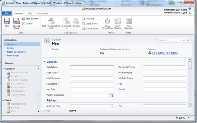Click the Save & Close icon
Viewport: 197px width, 123px height.
pyautogui.click(x=16, y=21)
